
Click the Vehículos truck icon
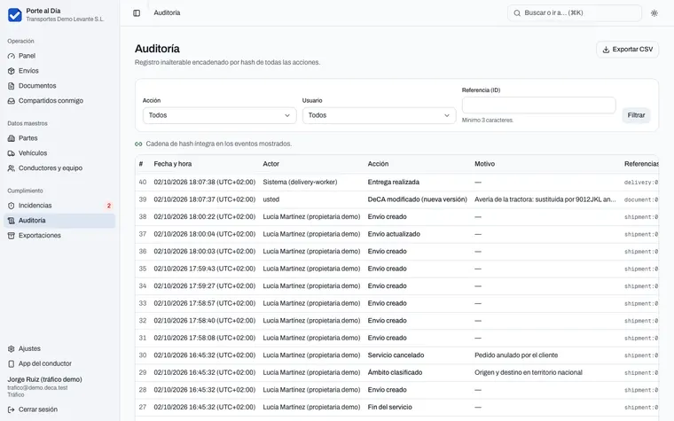tap(12, 153)
